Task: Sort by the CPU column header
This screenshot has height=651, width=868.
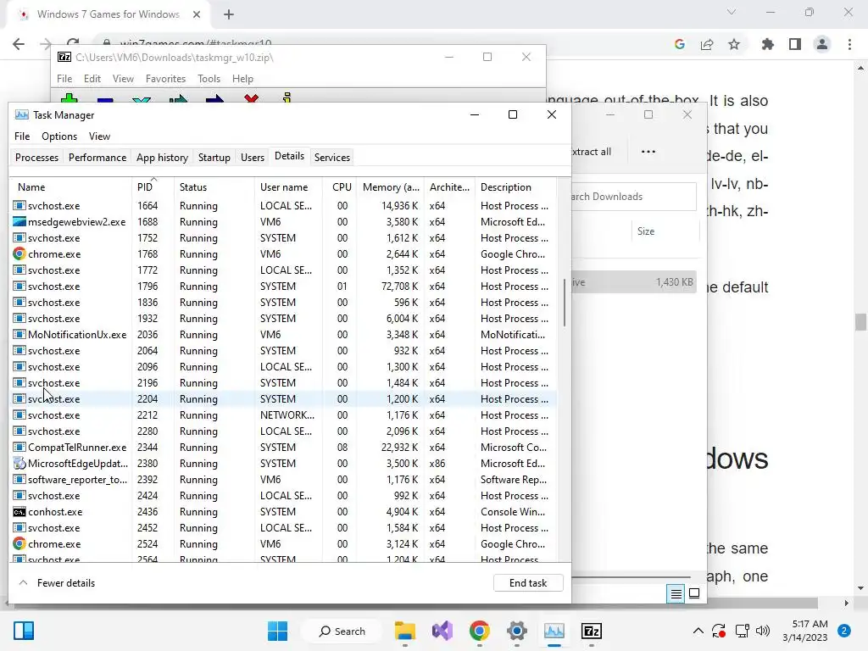Action: 340,187
